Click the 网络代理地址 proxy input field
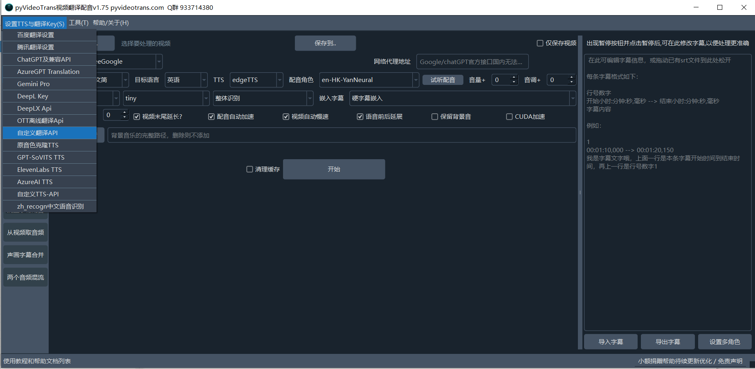The height and width of the screenshot is (369, 755). pyautogui.click(x=472, y=61)
